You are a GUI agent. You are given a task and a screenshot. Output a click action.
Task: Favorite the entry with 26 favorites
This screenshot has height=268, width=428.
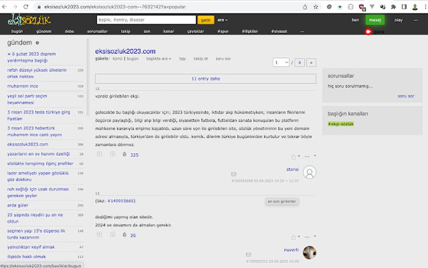[x=125, y=235]
